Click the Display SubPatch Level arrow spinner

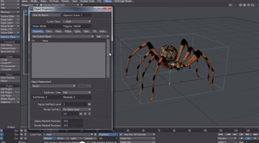click(89, 104)
